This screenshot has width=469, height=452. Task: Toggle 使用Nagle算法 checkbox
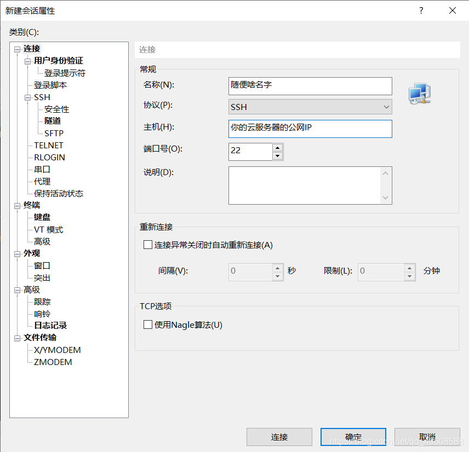[148, 324]
